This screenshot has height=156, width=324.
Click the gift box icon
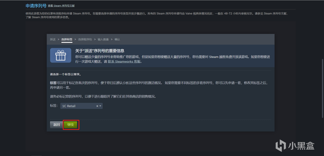pyautogui.click(x=60, y=55)
